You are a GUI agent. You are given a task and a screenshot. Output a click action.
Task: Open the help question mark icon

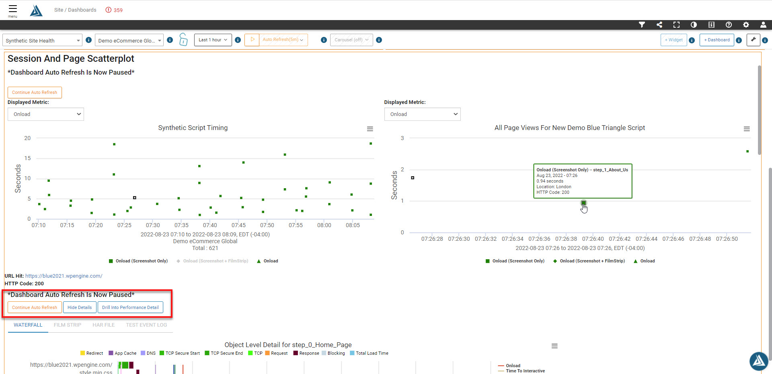(x=729, y=25)
